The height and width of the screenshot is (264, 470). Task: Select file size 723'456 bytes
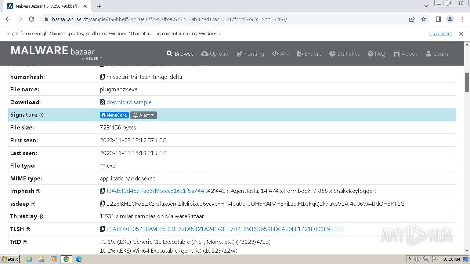click(118, 128)
